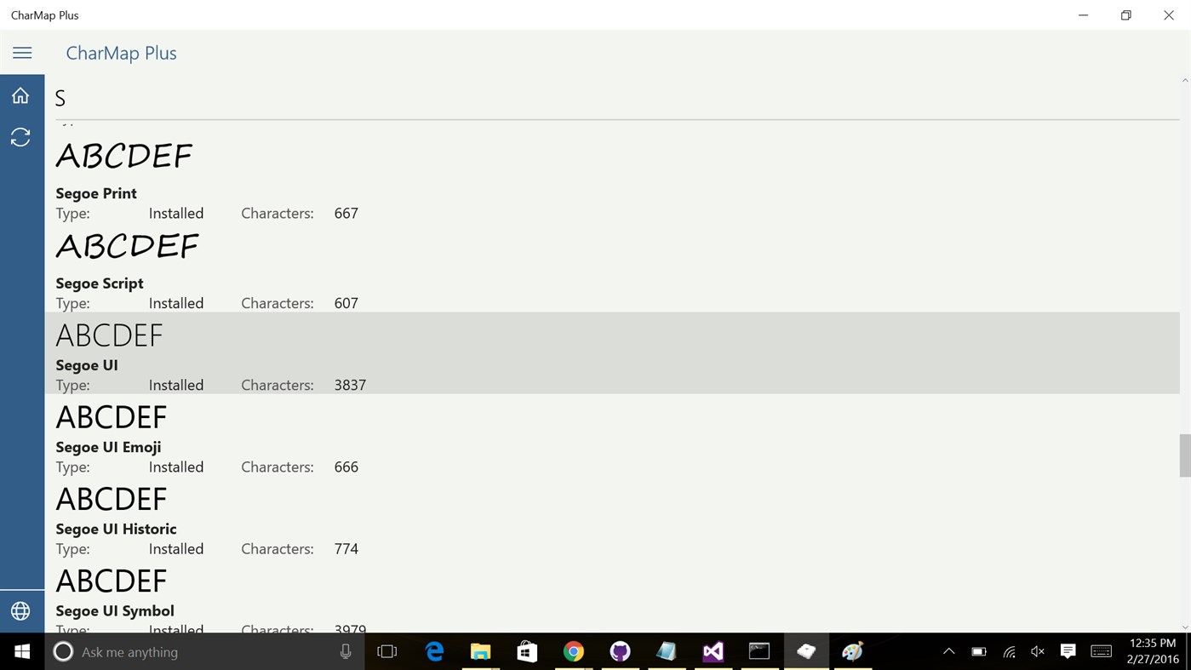Open Visual Studio from the taskbar
The image size is (1191, 670).
coord(713,651)
